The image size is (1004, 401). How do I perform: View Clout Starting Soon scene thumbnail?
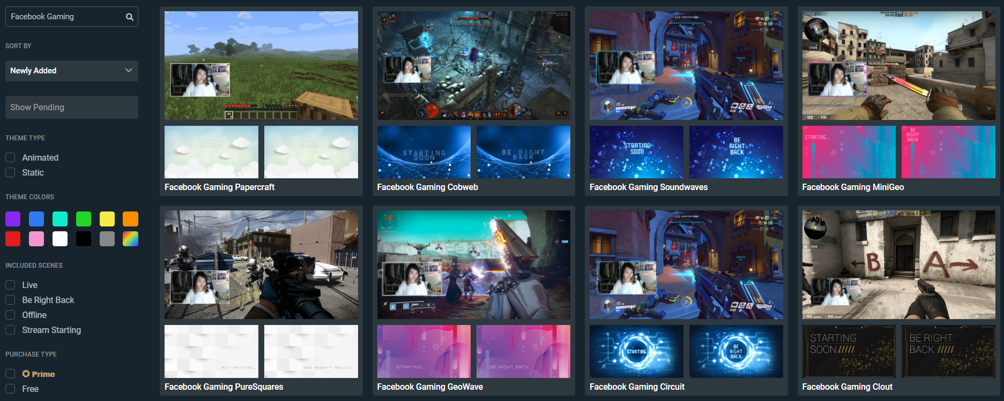(x=849, y=351)
